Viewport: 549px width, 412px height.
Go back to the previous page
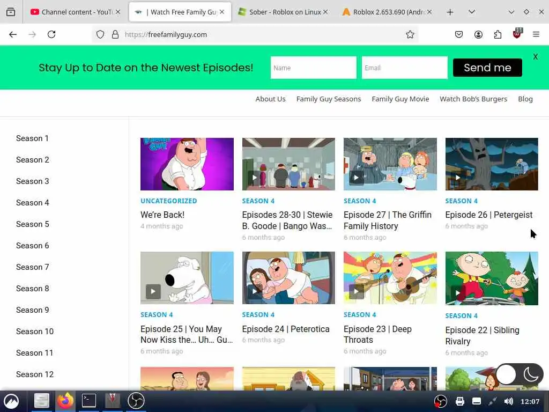point(13,34)
